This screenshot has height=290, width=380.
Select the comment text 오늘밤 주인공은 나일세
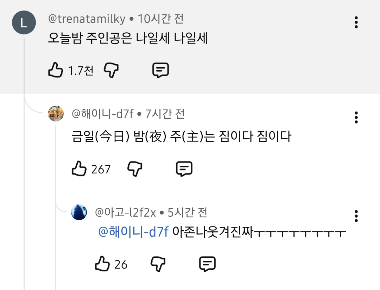(x=128, y=39)
